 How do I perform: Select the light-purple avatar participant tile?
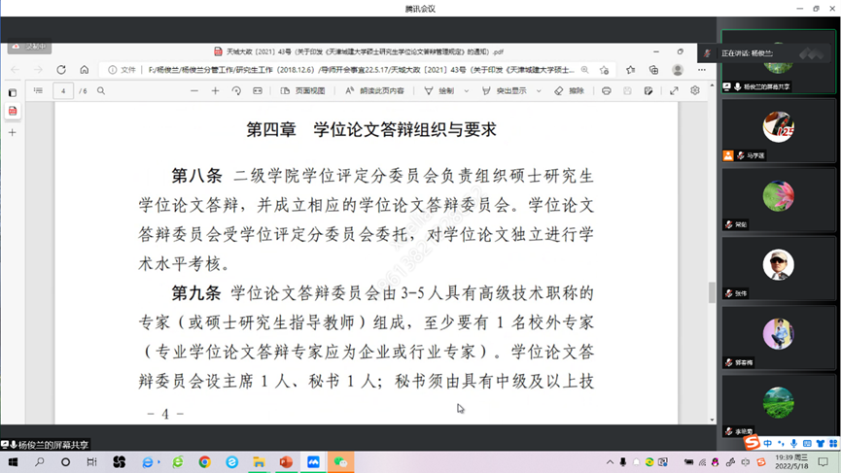point(778,337)
